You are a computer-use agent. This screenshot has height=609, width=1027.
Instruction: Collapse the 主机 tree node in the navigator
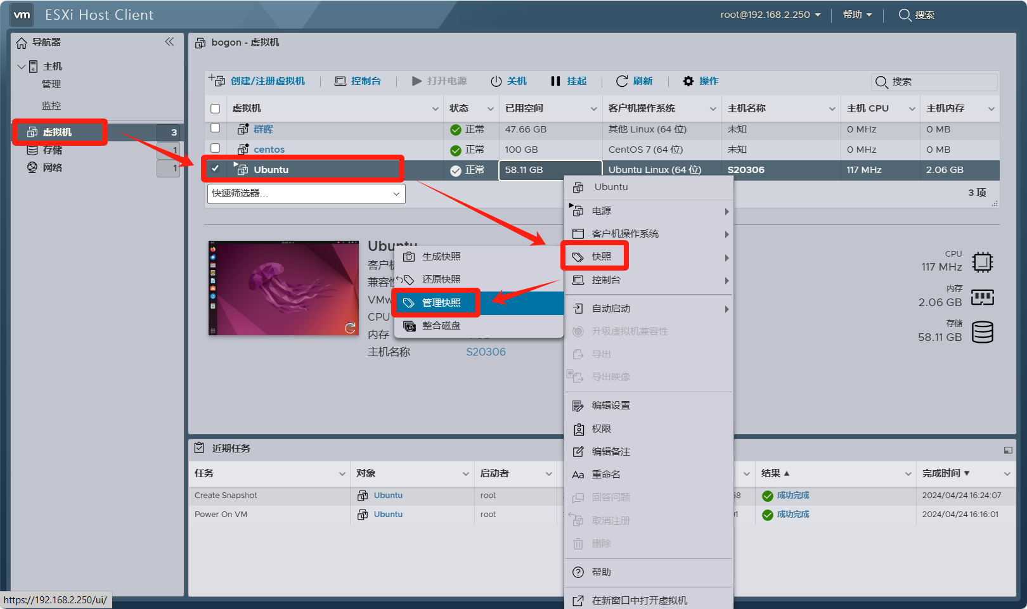click(x=22, y=67)
